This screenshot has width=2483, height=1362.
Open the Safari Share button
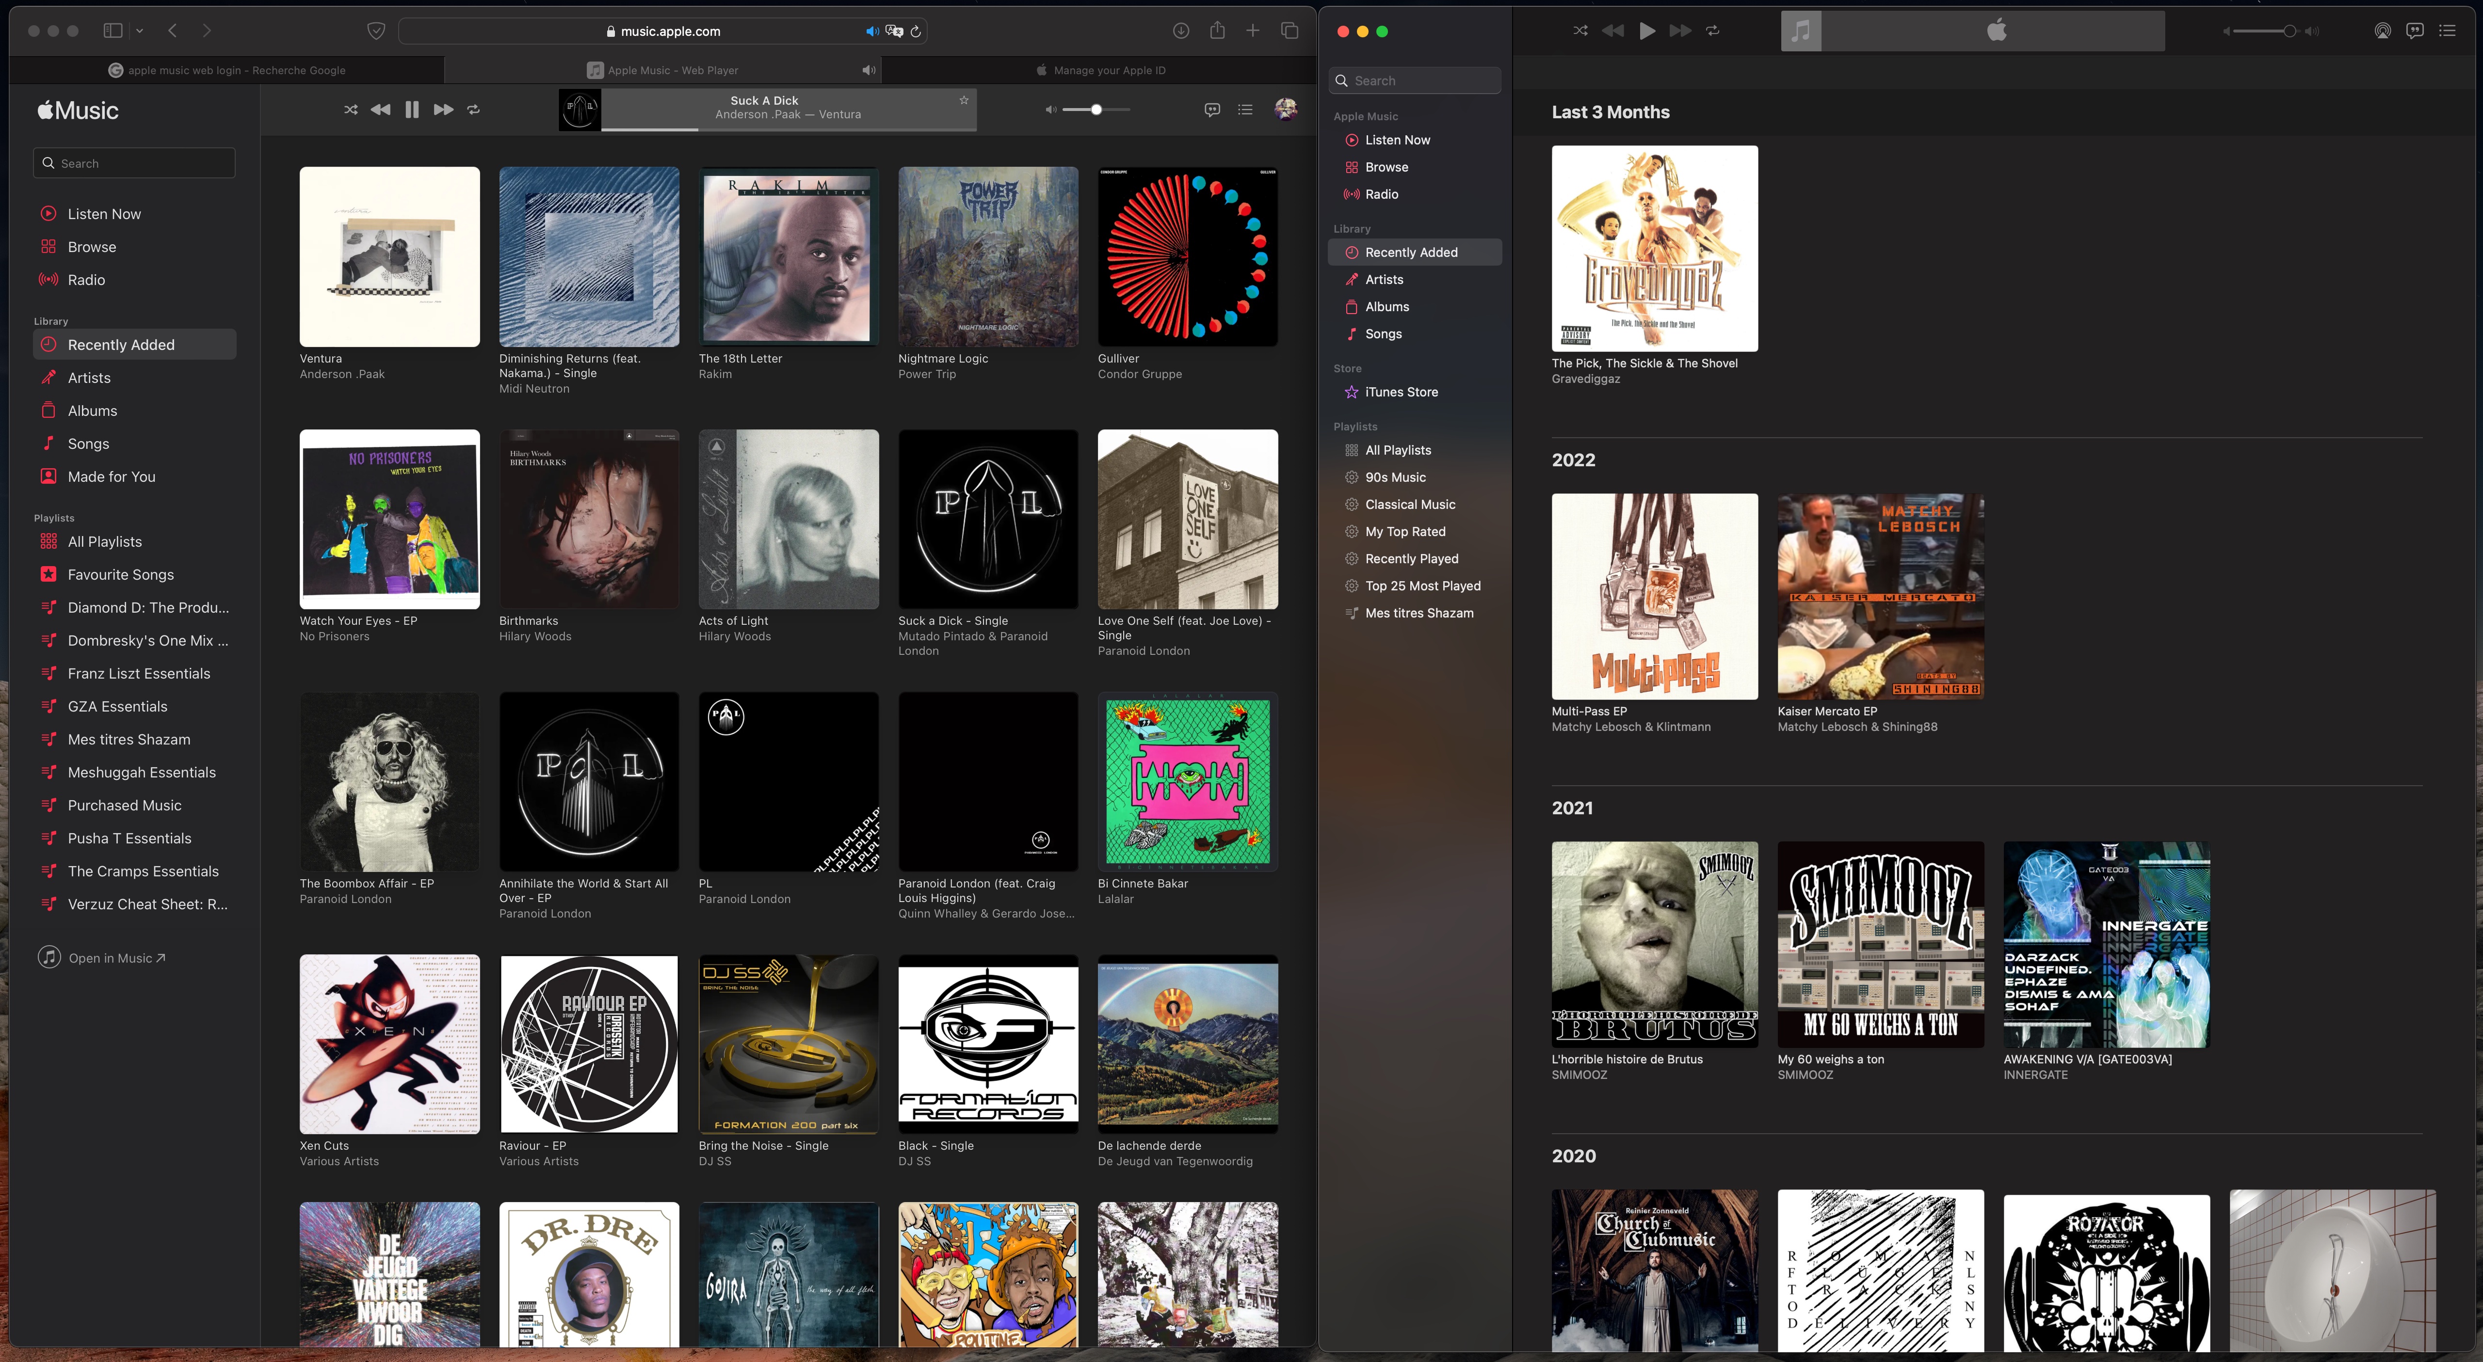[x=1217, y=31]
